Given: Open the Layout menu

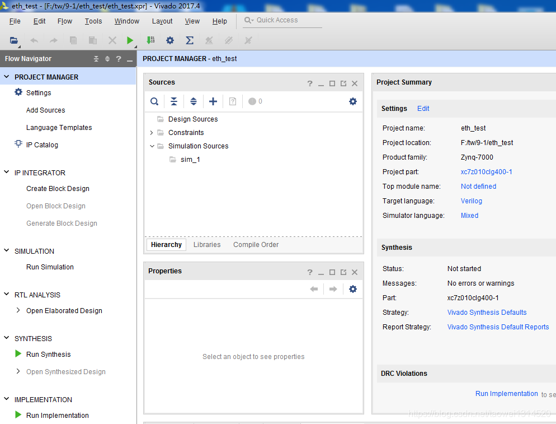Looking at the screenshot, I should [x=162, y=21].
